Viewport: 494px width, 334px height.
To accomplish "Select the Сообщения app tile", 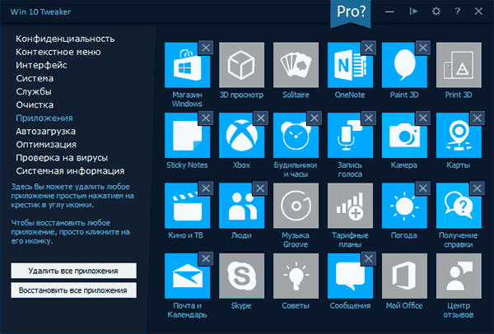I will [x=350, y=276].
